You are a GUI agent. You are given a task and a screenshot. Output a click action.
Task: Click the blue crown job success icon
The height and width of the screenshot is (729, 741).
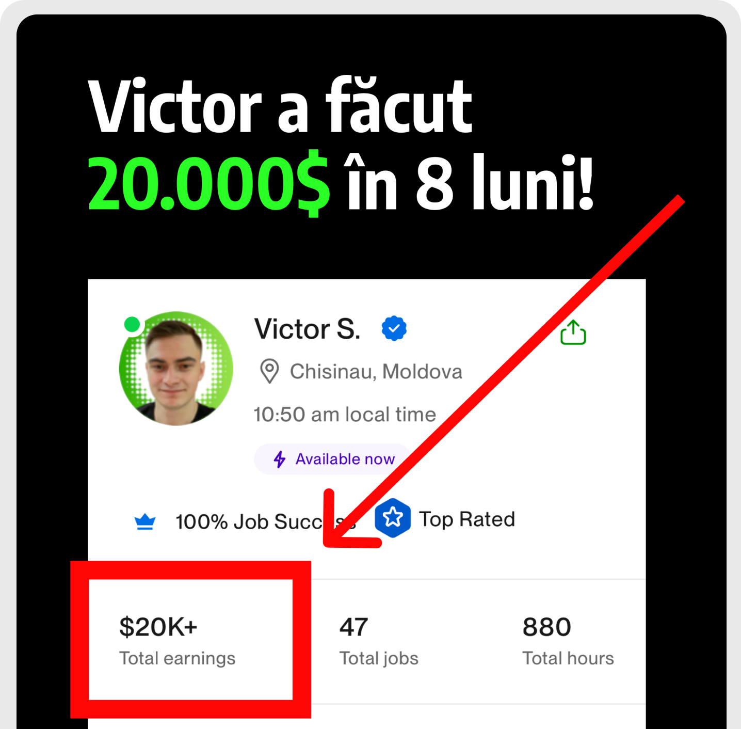point(145,522)
